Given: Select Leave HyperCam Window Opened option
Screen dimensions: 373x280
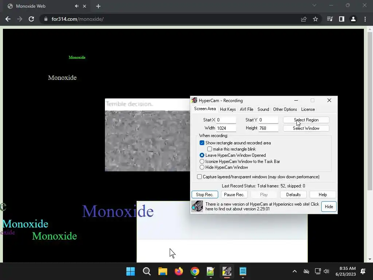Looking at the screenshot, I should 202,155.
